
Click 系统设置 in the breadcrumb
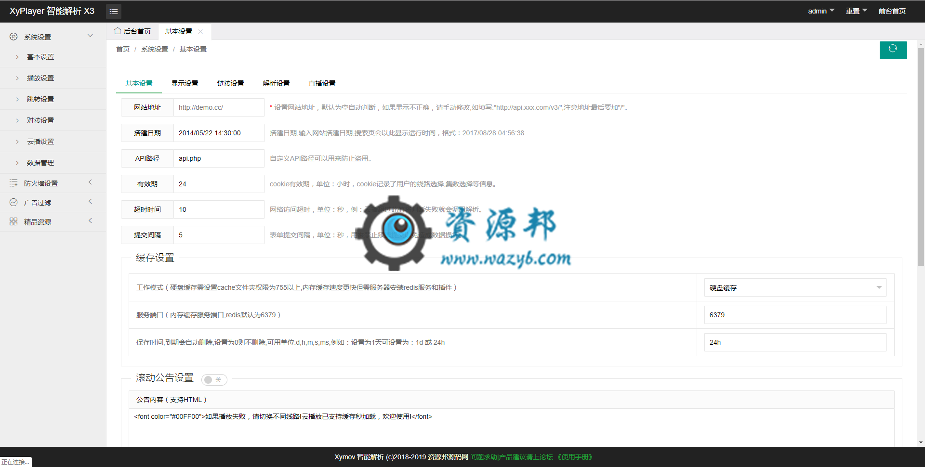[155, 49]
